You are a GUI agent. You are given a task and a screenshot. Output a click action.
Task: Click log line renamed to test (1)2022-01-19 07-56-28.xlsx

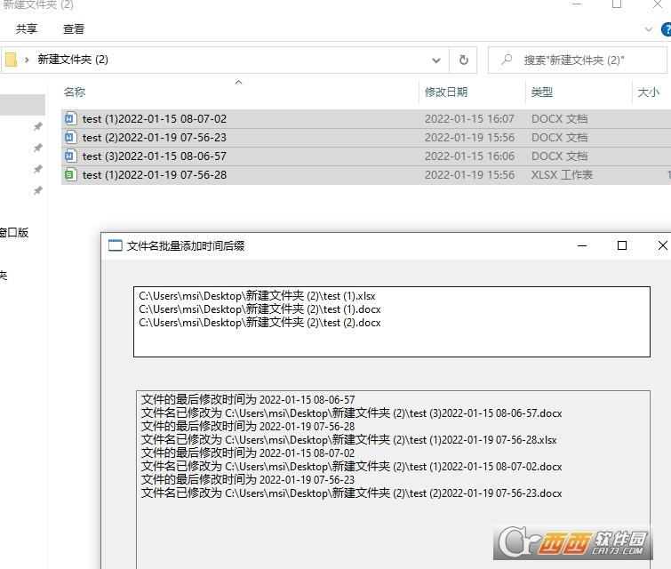click(x=349, y=440)
